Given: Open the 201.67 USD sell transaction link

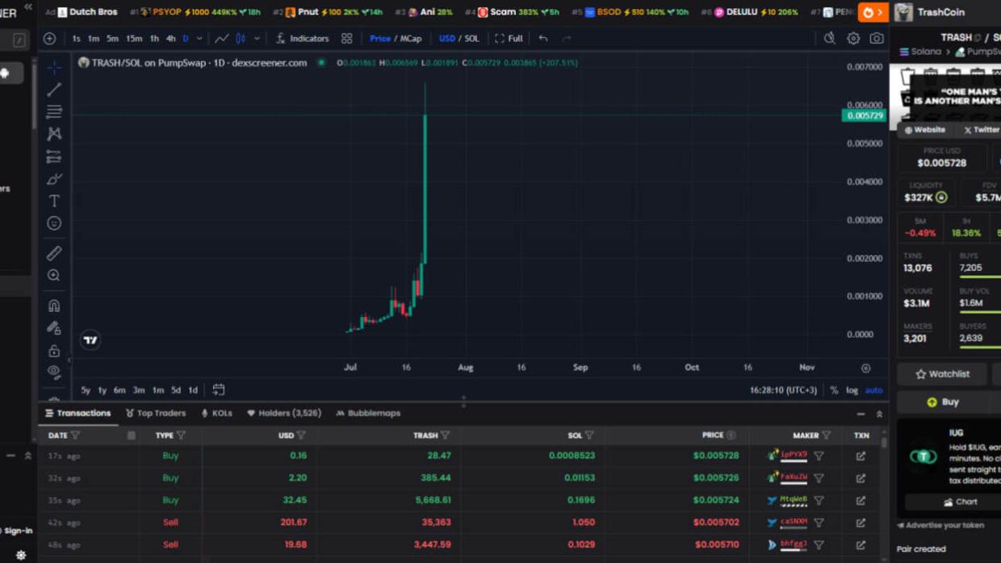Looking at the screenshot, I should tap(861, 523).
